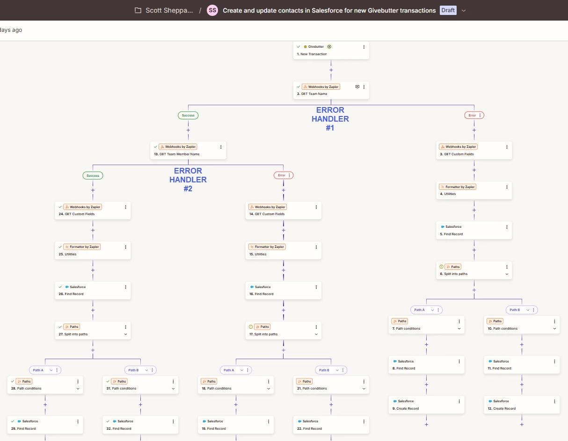Open the three-dot menu on step 24 GET Custom Fields
Image resolution: width=568 pixels, height=441 pixels.
(x=125, y=207)
